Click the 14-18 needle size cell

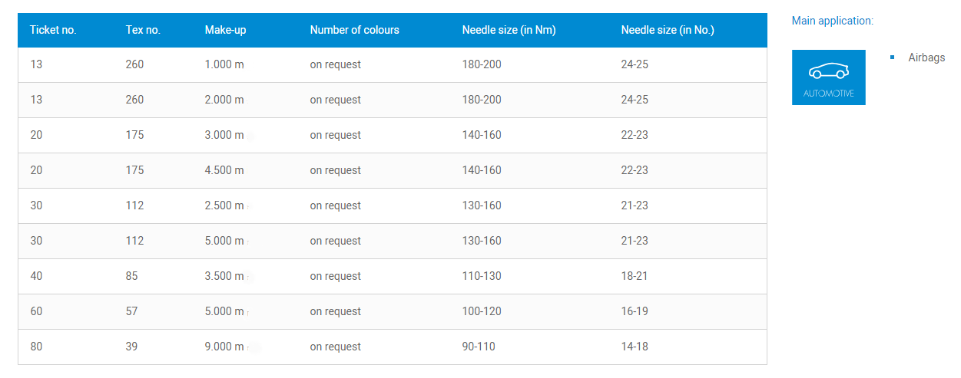point(635,347)
